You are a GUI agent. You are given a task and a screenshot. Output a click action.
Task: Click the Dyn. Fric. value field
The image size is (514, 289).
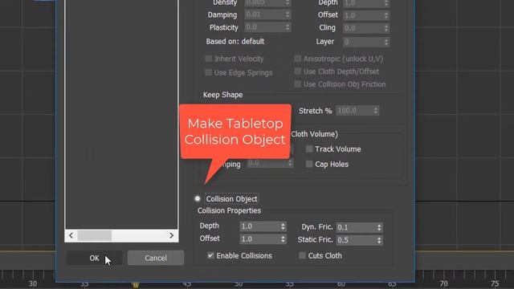point(356,227)
